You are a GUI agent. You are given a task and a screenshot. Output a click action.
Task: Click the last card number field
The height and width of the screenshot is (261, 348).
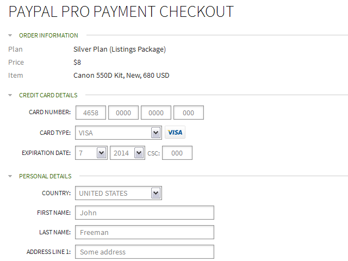(x=189, y=113)
